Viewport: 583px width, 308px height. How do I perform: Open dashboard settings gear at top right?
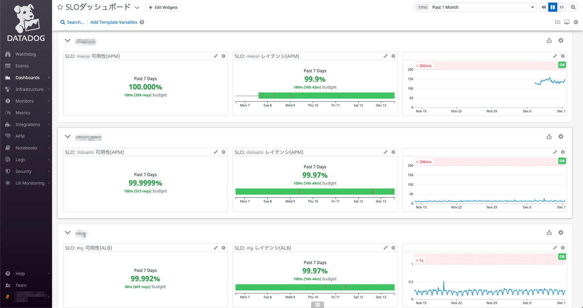point(576,22)
